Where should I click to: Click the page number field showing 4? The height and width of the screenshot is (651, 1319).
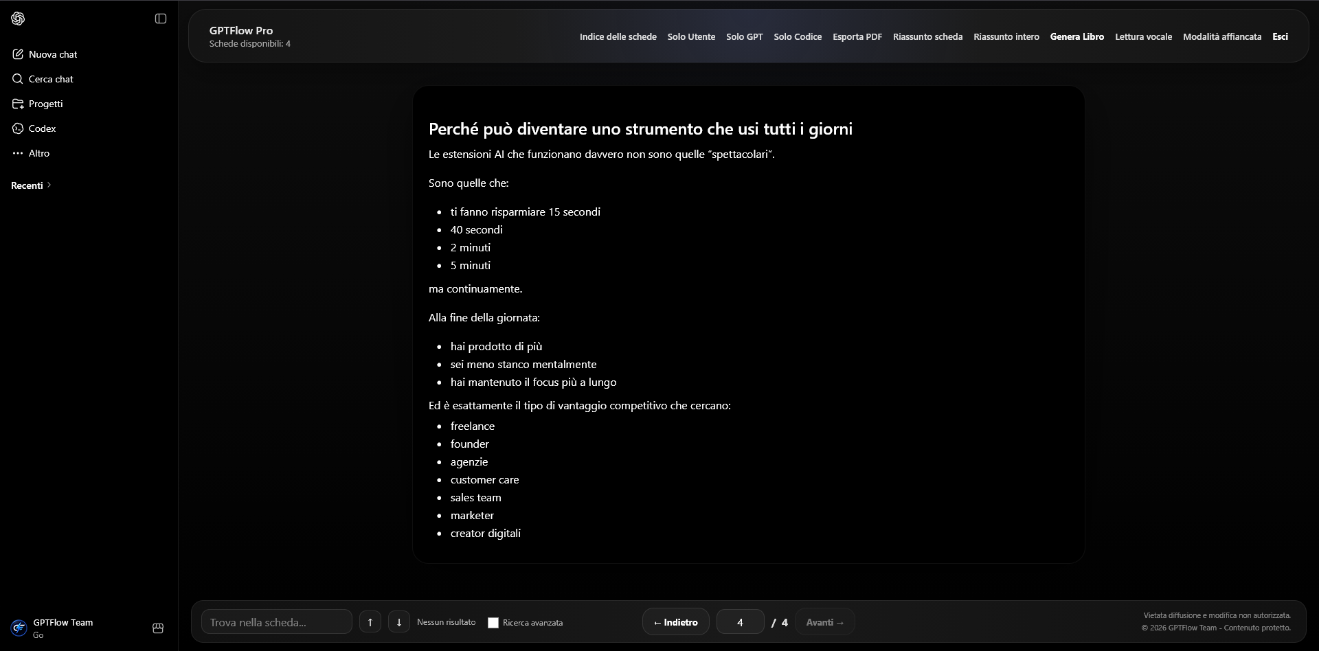[741, 622]
